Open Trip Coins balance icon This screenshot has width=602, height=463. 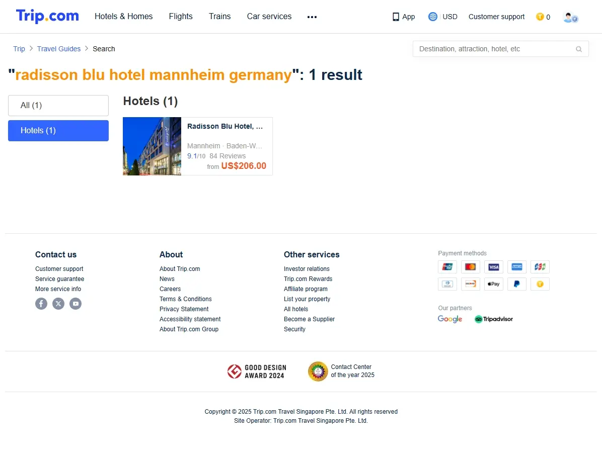(540, 17)
